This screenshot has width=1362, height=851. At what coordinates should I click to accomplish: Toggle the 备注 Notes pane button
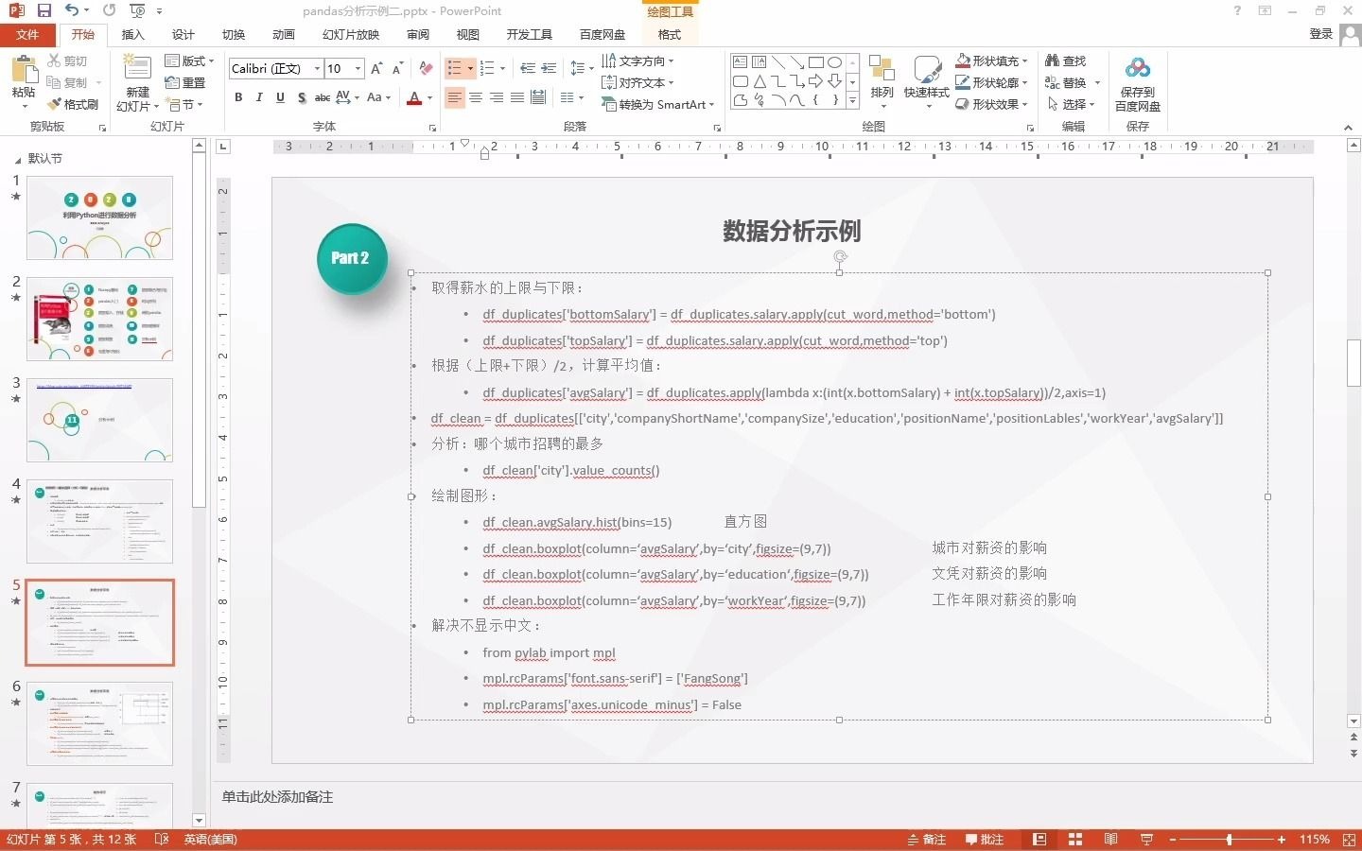(927, 840)
